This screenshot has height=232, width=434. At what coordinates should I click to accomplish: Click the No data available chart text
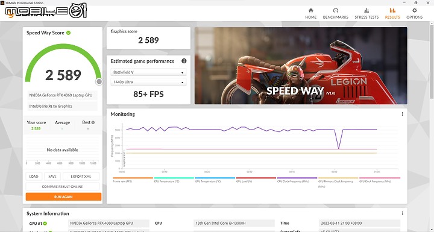click(62, 150)
